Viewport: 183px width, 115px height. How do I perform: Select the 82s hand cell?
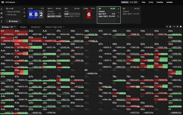point(175,72)
